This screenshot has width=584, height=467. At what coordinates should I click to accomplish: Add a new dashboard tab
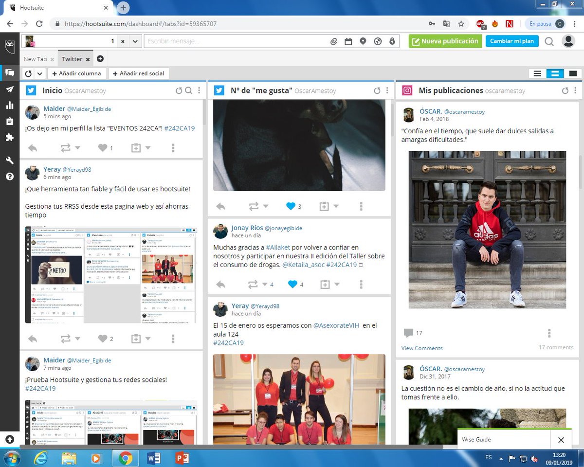[100, 59]
